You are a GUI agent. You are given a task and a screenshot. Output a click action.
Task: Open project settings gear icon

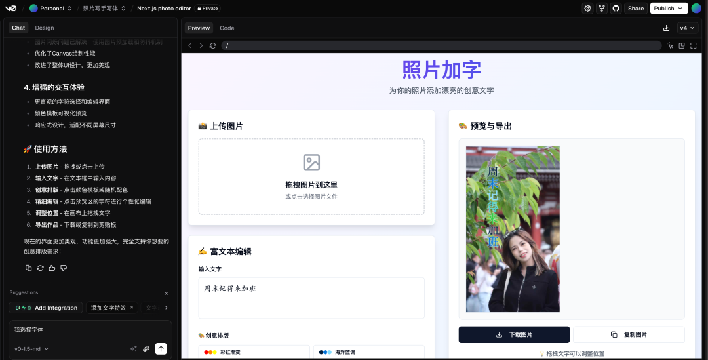(x=587, y=8)
